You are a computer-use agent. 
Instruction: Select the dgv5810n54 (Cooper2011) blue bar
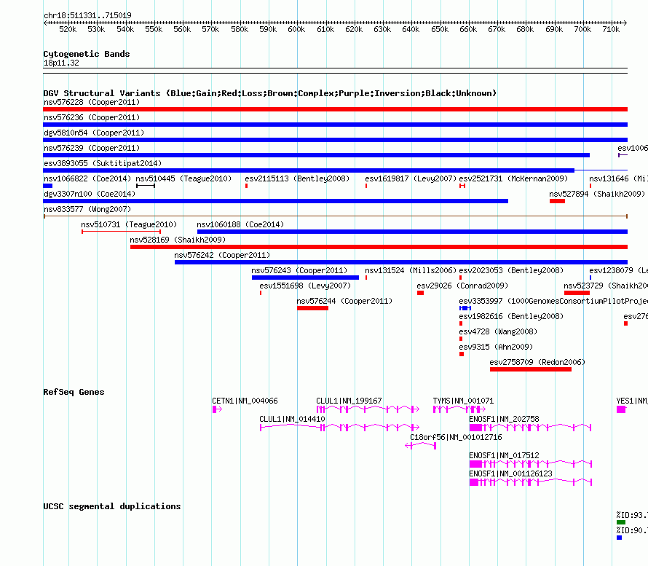[x=335, y=140]
